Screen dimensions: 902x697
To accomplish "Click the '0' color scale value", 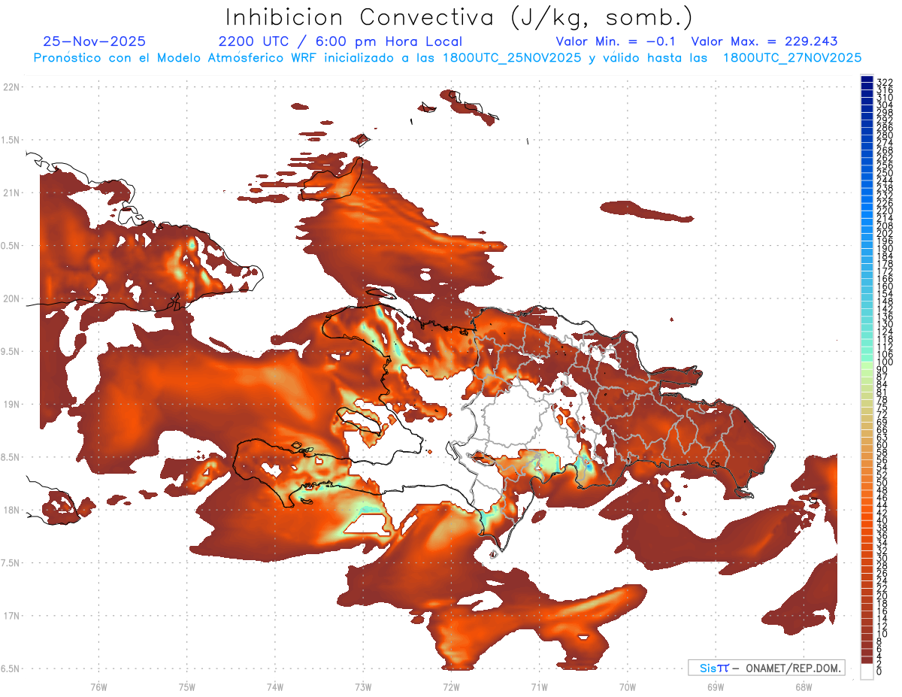I will (879, 671).
